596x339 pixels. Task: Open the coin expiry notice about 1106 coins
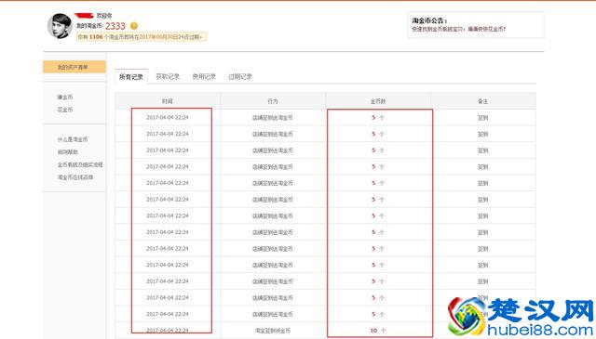(x=142, y=37)
